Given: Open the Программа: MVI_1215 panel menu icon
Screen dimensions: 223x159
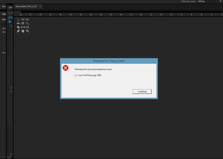Looking at the screenshot, I should [40, 6].
